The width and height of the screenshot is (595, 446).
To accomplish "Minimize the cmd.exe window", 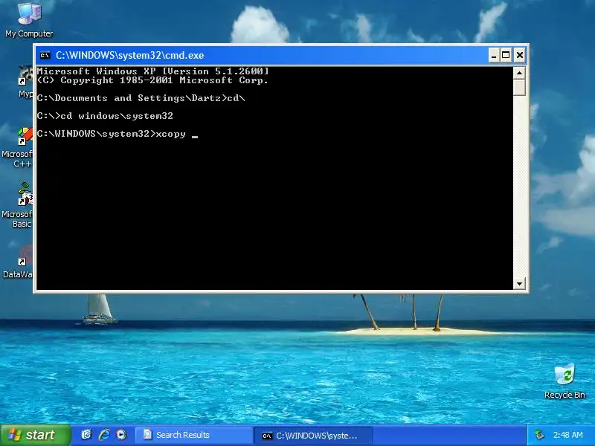I will click(494, 55).
